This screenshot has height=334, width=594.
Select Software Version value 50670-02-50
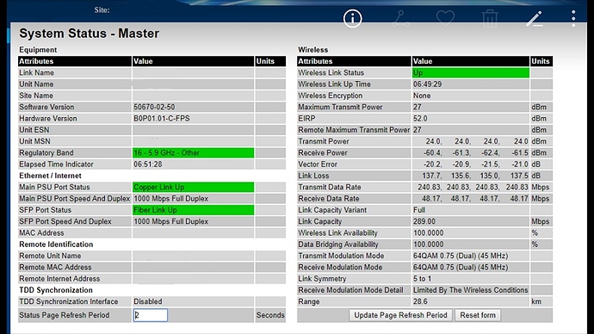tap(154, 107)
